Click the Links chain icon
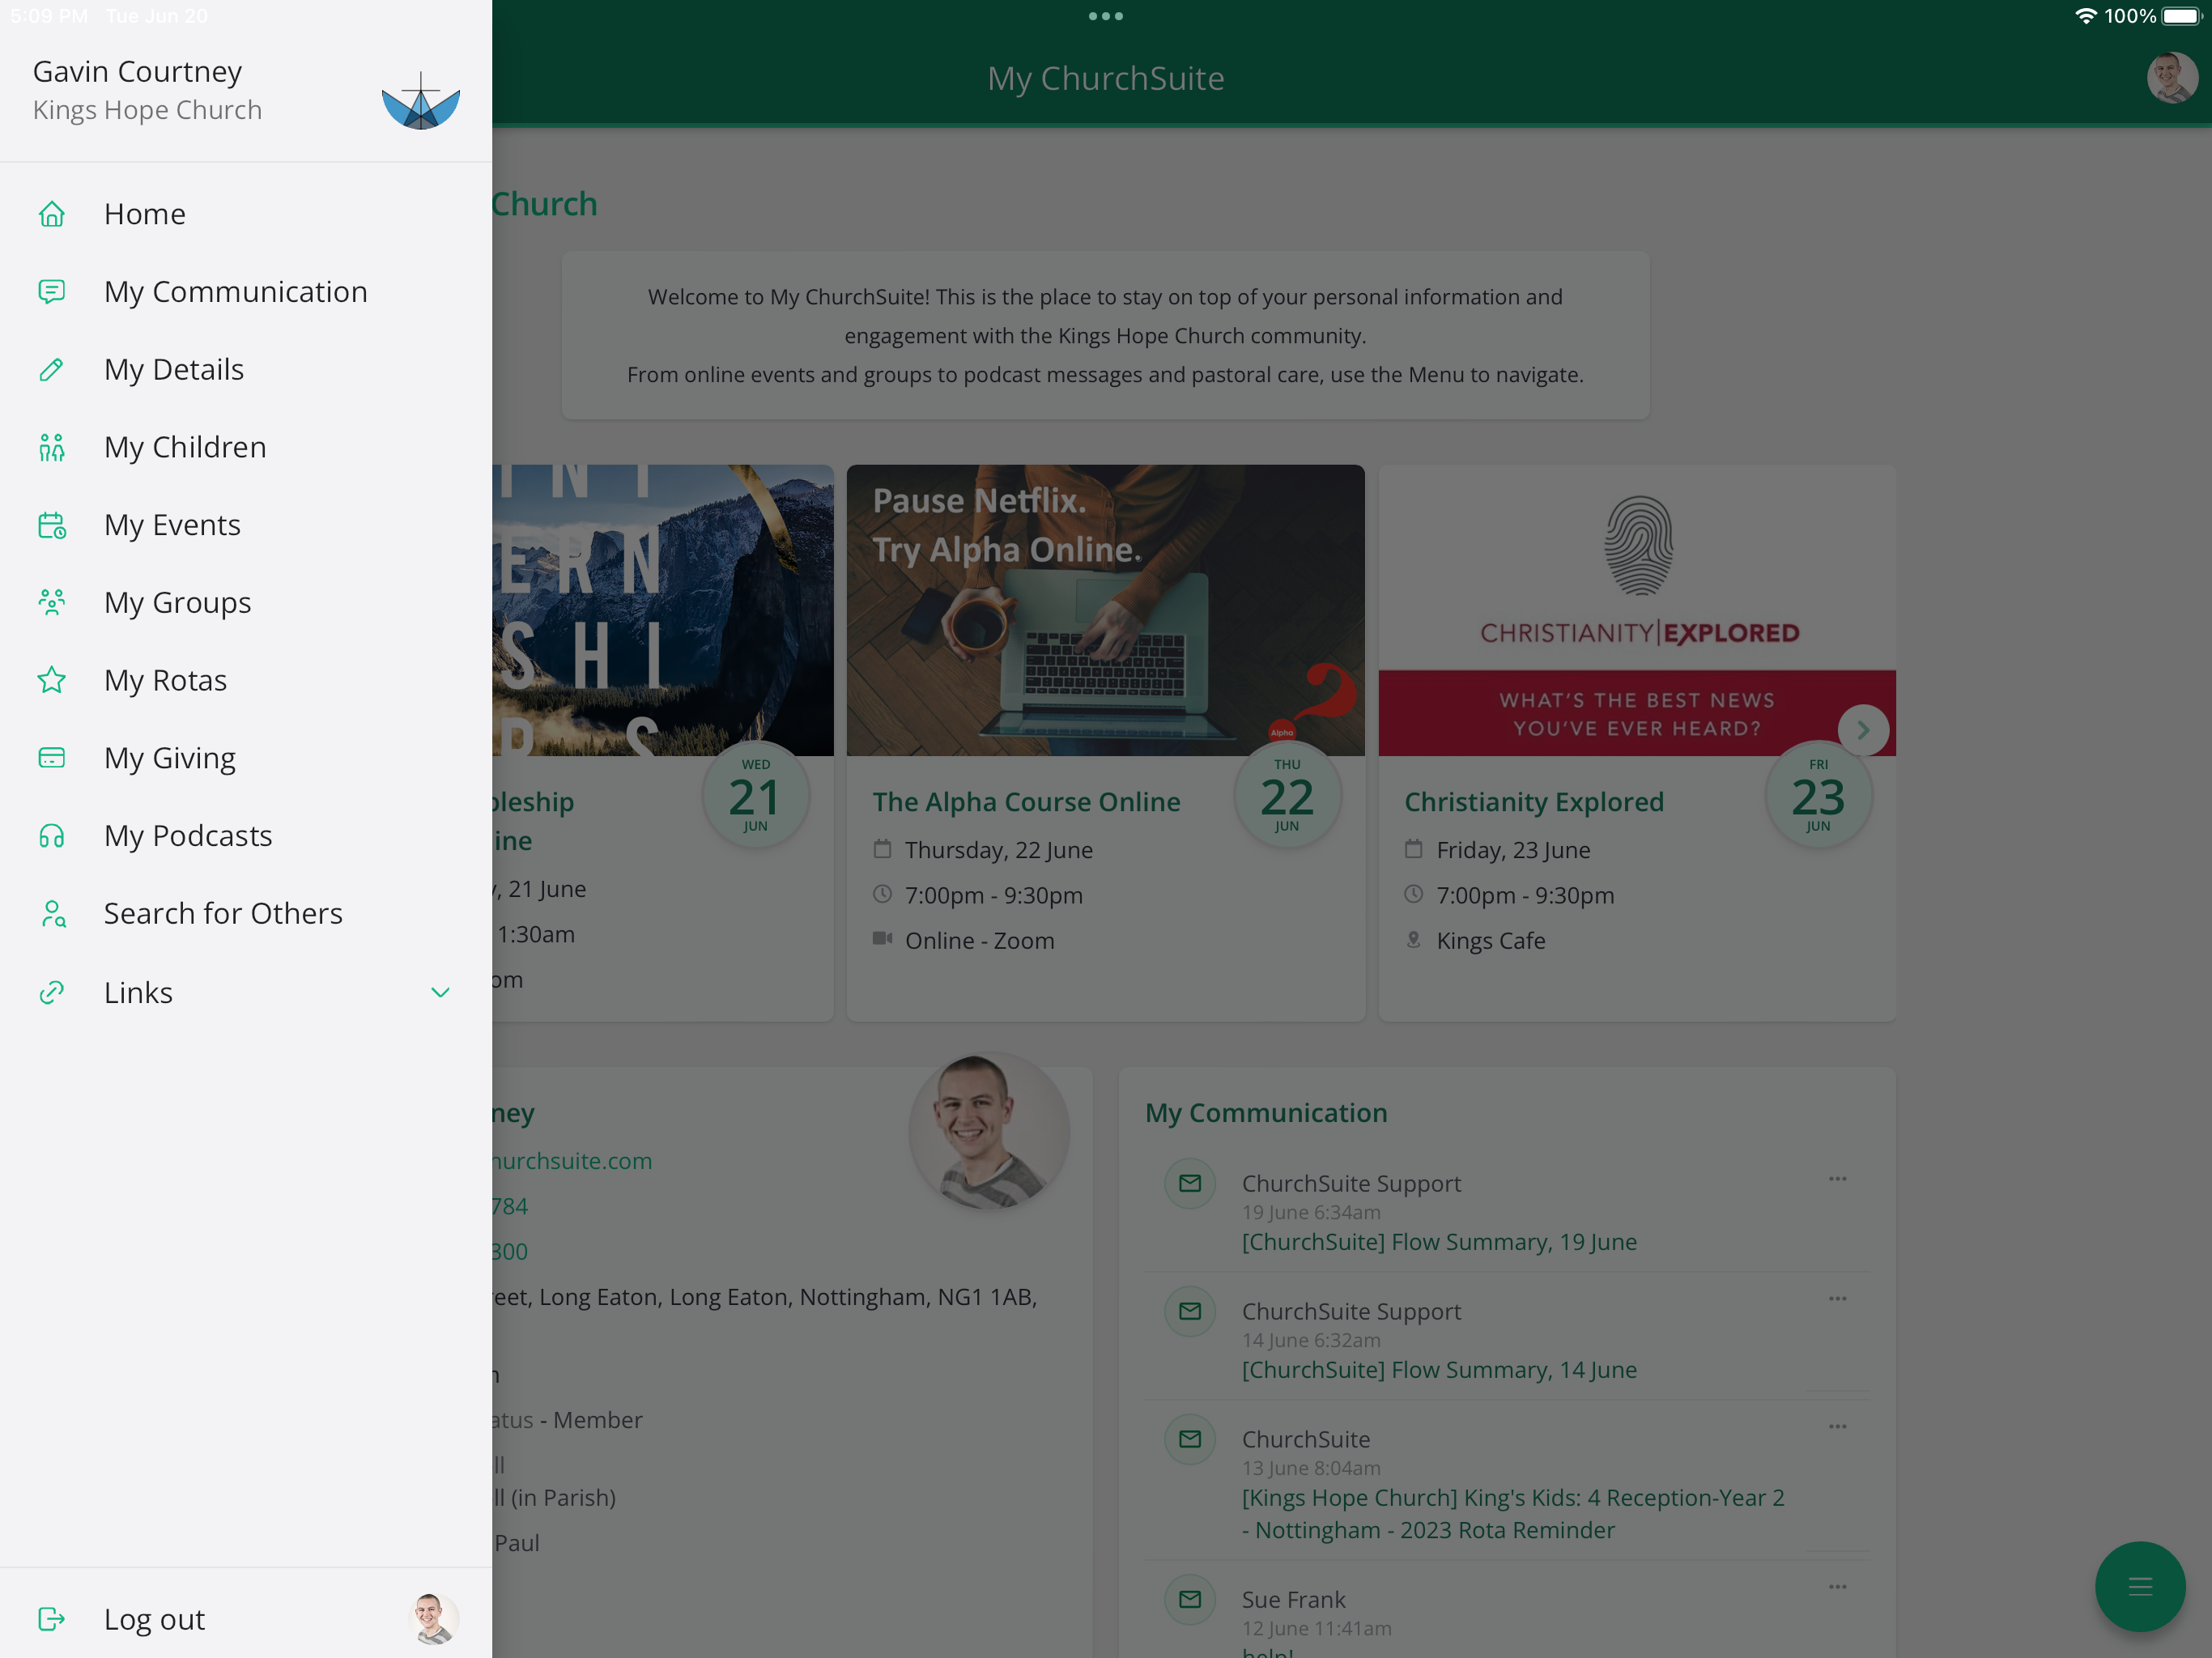The image size is (2212, 1658). [x=52, y=992]
